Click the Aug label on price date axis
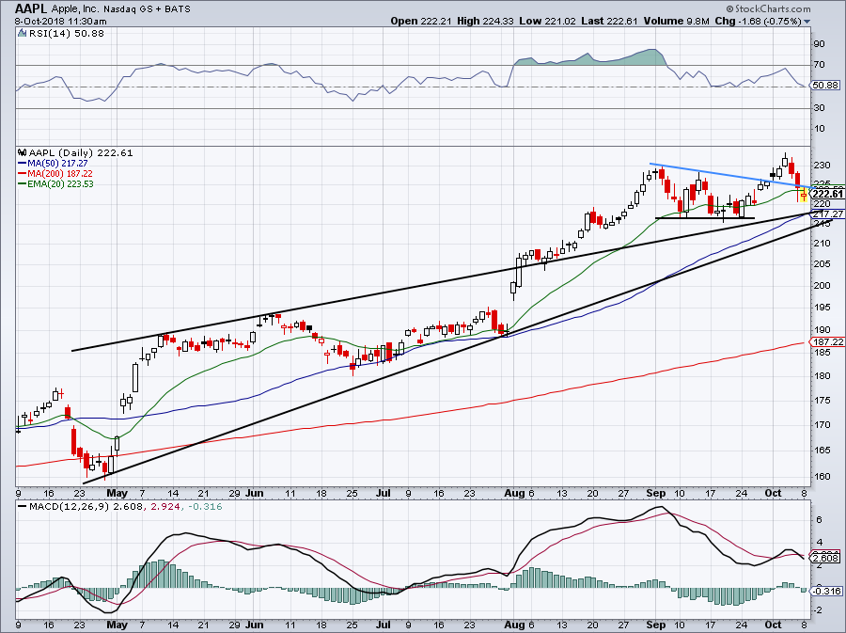The image size is (846, 633). 514,493
